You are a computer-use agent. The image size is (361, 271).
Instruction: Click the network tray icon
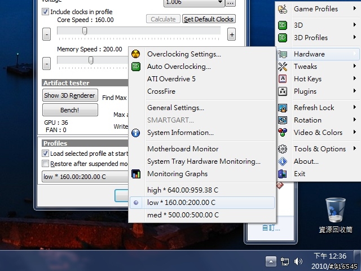point(284,261)
